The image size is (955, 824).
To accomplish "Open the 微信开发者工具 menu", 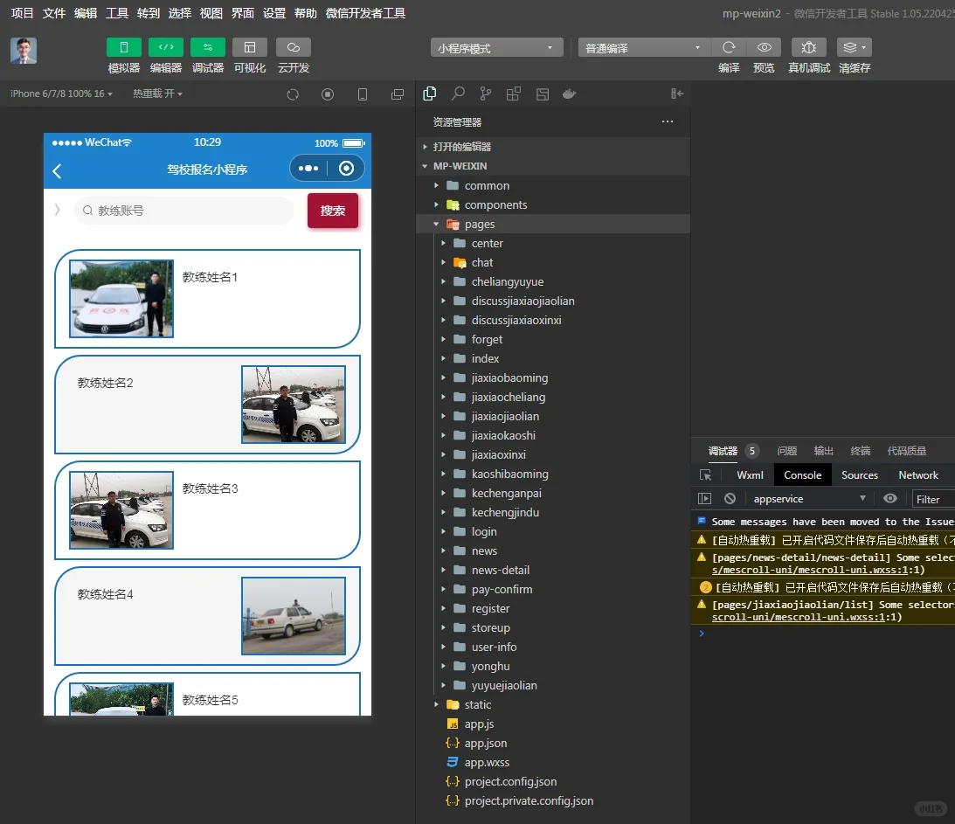I will (x=365, y=13).
